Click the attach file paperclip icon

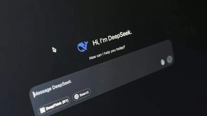[163, 62]
